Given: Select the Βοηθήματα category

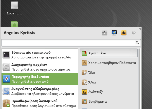Looking at the screenshot, I should [x=109, y=101].
